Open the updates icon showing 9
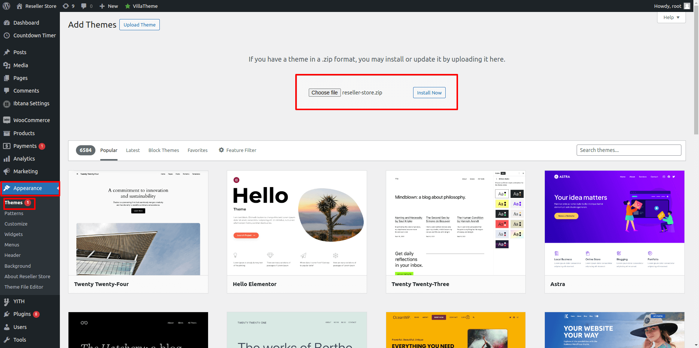 pos(66,6)
